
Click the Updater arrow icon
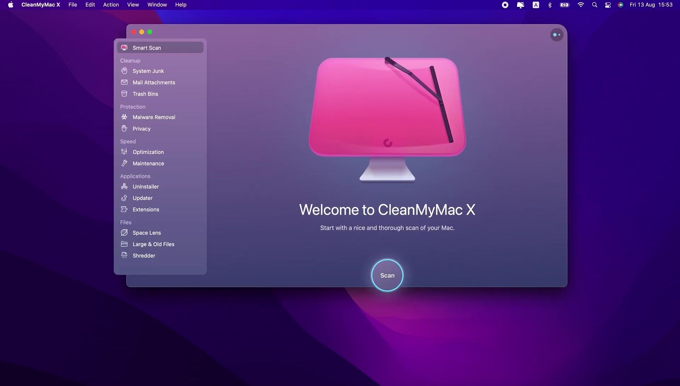124,198
